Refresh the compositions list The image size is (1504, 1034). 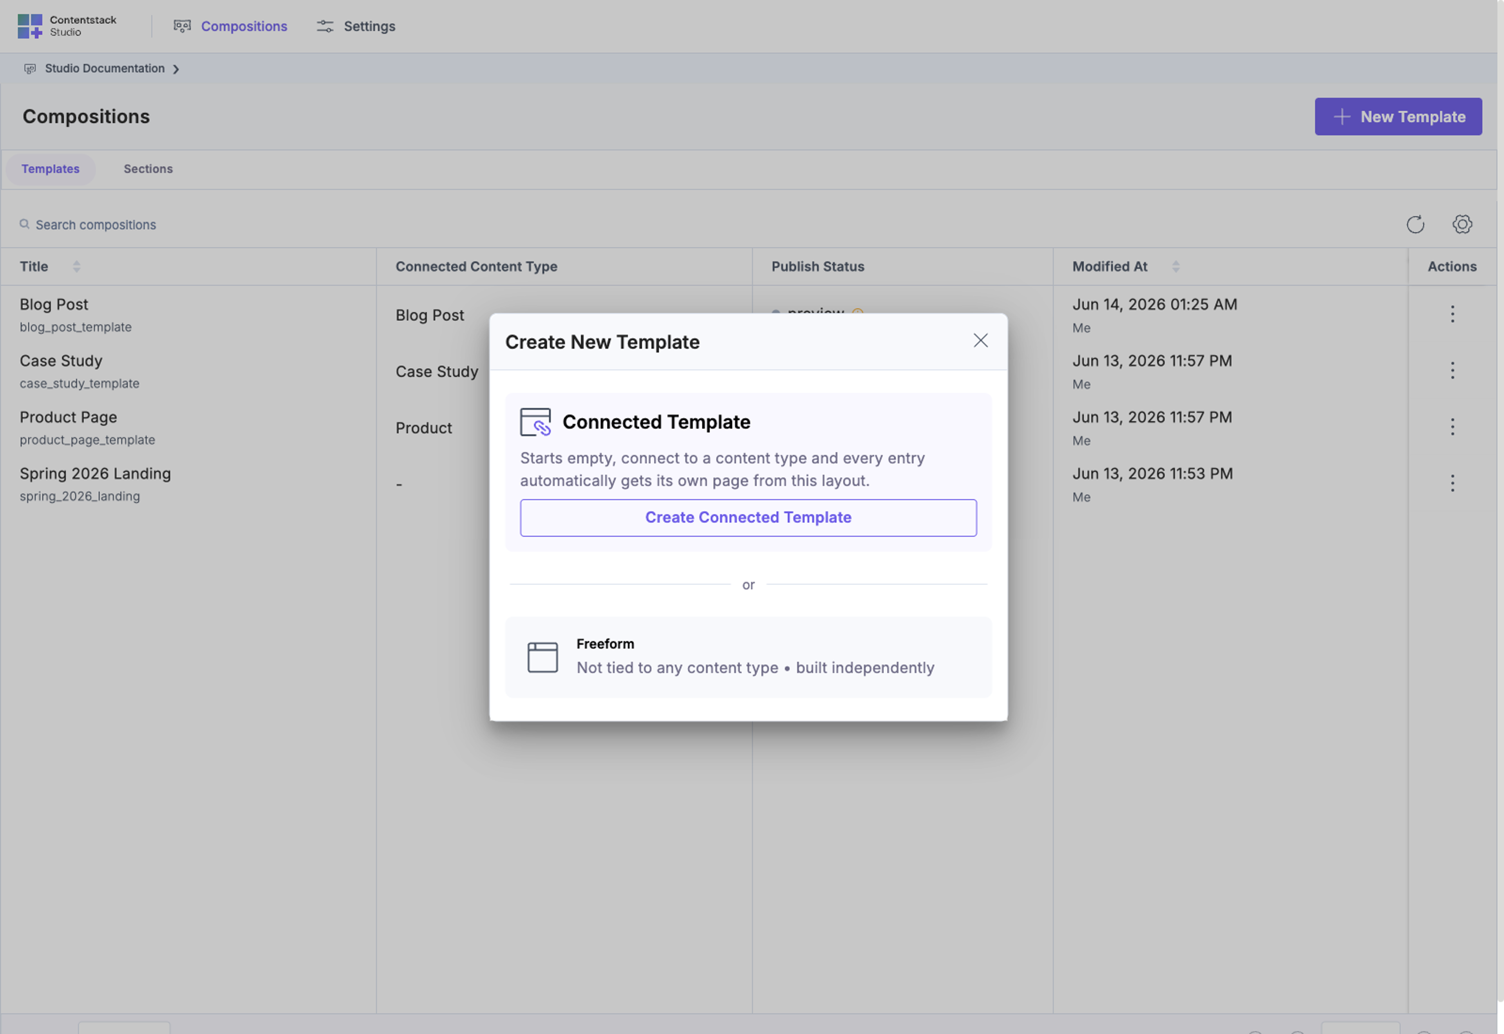pos(1415,224)
